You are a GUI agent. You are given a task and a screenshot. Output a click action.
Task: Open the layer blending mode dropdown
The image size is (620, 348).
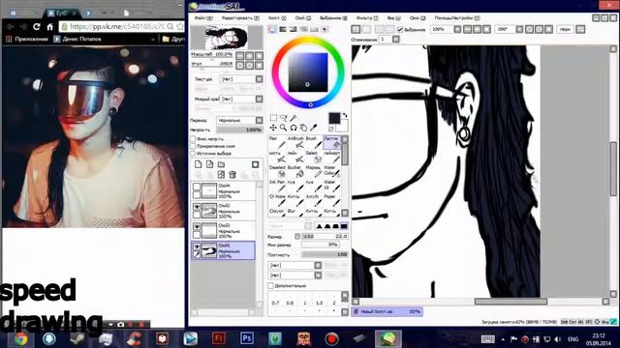pyautogui.click(x=259, y=120)
